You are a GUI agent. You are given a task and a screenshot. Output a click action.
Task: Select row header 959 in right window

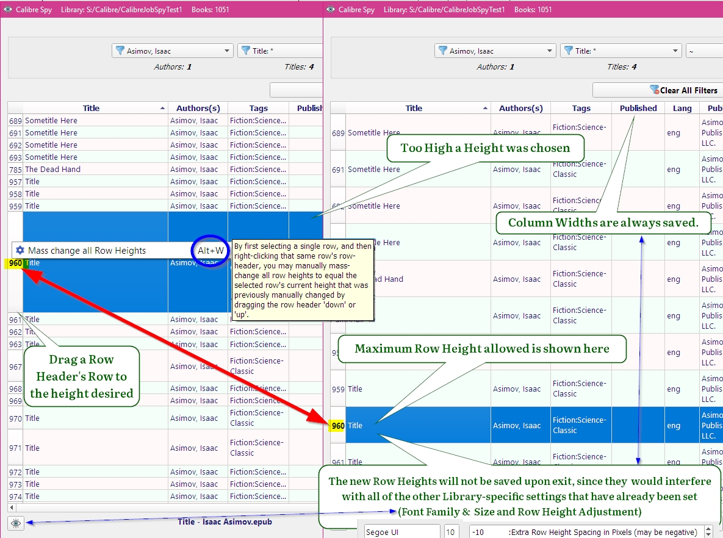click(x=338, y=389)
